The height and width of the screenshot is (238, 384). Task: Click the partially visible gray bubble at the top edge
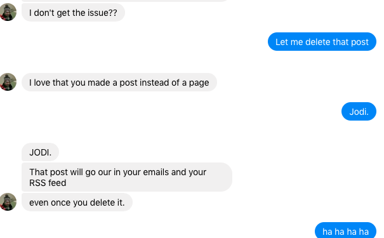[x=125, y=1]
